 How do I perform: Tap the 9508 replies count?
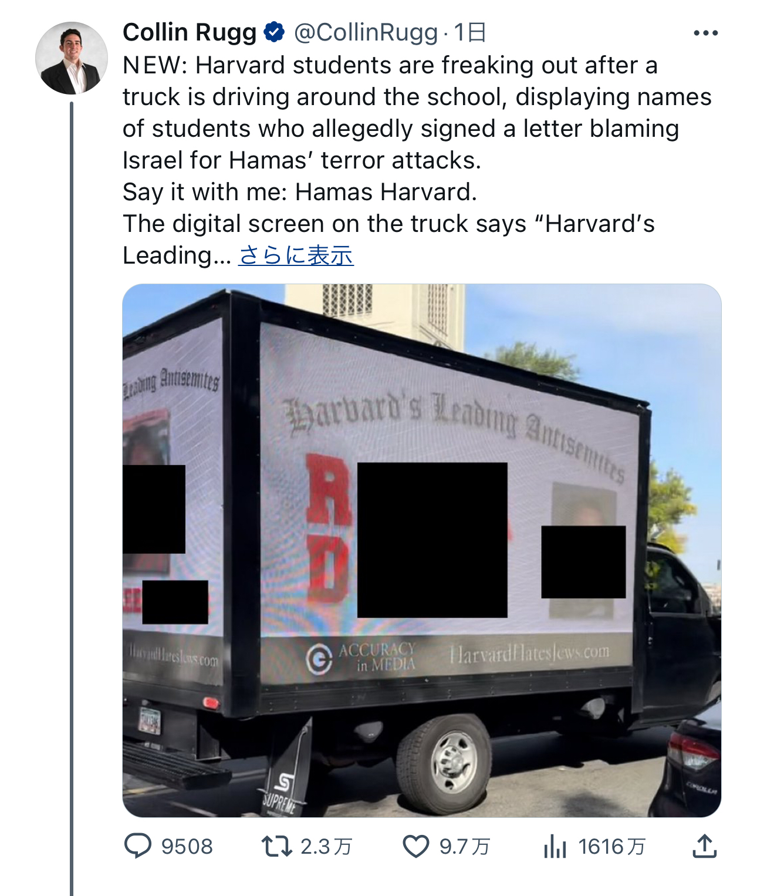pyautogui.click(x=187, y=847)
